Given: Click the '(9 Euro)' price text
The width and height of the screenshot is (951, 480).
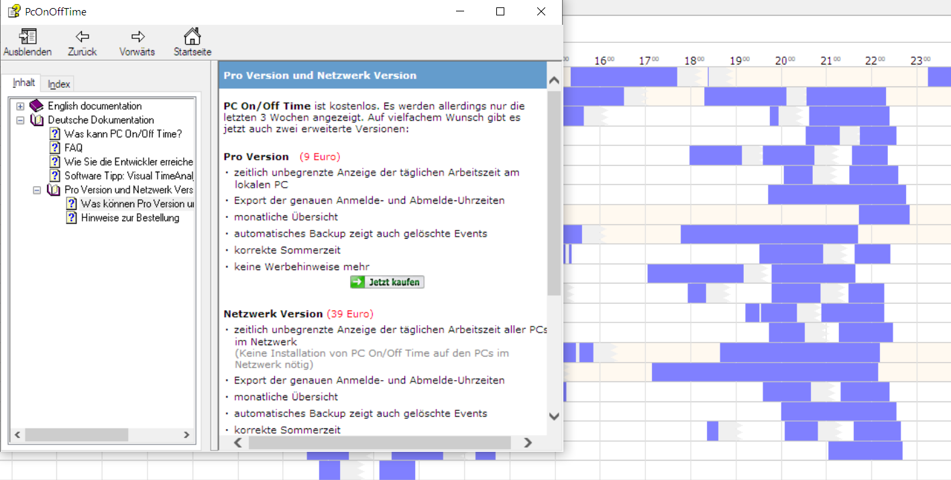Looking at the screenshot, I should (x=320, y=156).
